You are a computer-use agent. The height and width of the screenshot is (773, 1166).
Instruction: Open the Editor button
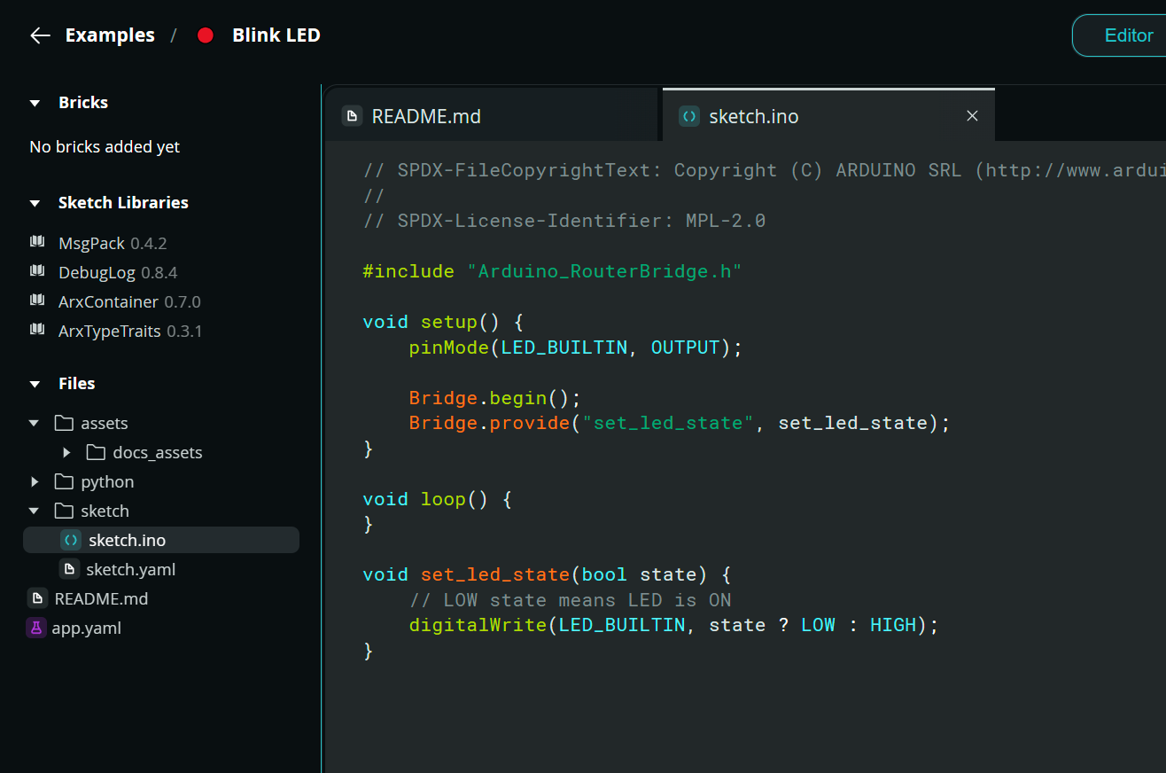(1120, 35)
